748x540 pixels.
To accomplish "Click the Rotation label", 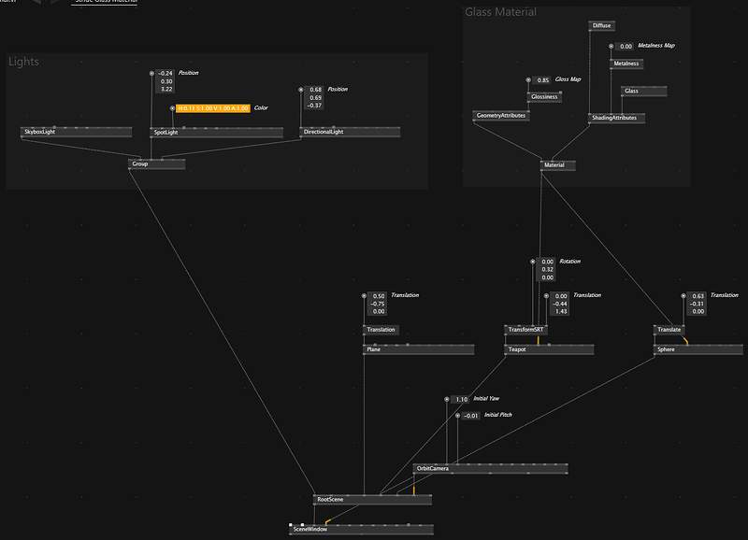I will pyautogui.click(x=570, y=262).
